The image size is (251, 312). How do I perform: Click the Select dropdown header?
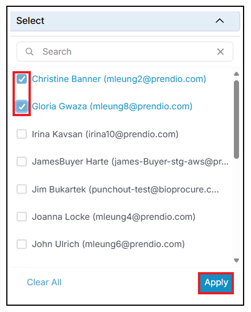[125, 21]
